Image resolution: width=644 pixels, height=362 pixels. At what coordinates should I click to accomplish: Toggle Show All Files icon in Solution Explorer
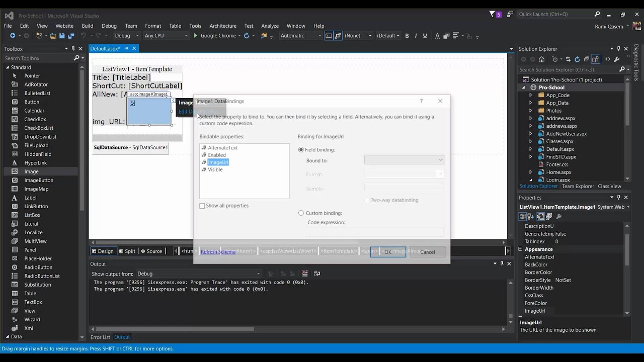point(595,59)
